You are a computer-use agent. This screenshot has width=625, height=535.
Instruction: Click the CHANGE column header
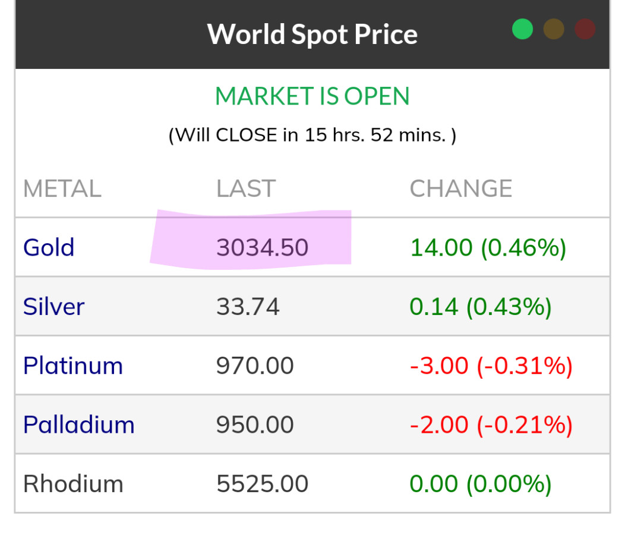click(x=460, y=189)
